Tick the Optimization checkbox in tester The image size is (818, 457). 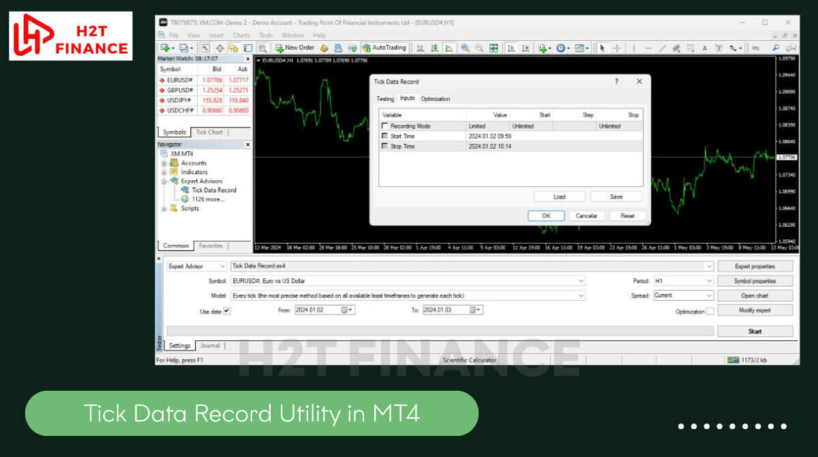coord(710,311)
